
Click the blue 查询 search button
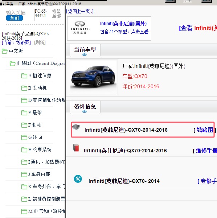coord(14,18)
